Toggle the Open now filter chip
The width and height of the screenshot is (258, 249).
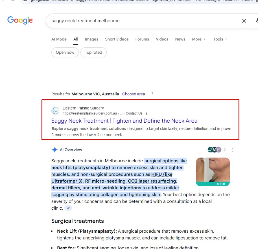tap(65, 53)
